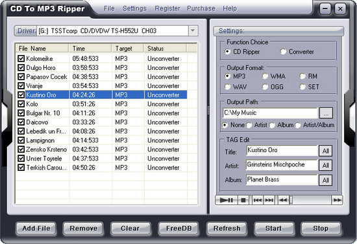The image size is (357, 244).
Task: Apply Album to all tracks with All button
Action: (326, 180)
